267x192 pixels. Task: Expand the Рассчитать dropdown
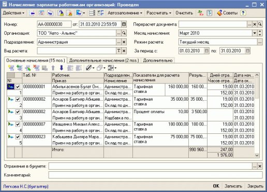[159, 13]
